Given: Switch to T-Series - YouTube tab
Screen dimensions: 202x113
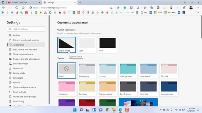Looking at the screenshot, I should pos(24,3).
